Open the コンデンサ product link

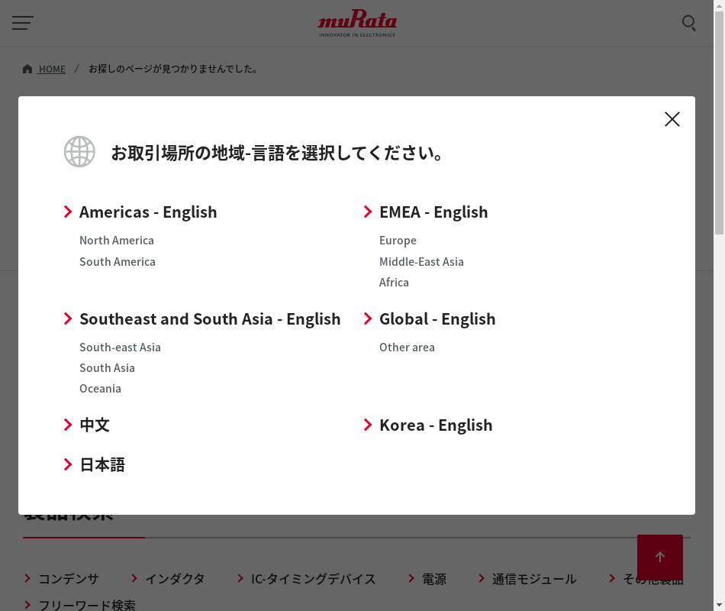point(68,579)
